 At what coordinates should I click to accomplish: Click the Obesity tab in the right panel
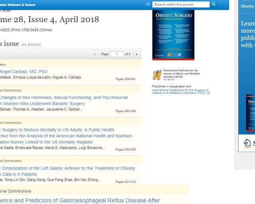[x=247, y=6]
